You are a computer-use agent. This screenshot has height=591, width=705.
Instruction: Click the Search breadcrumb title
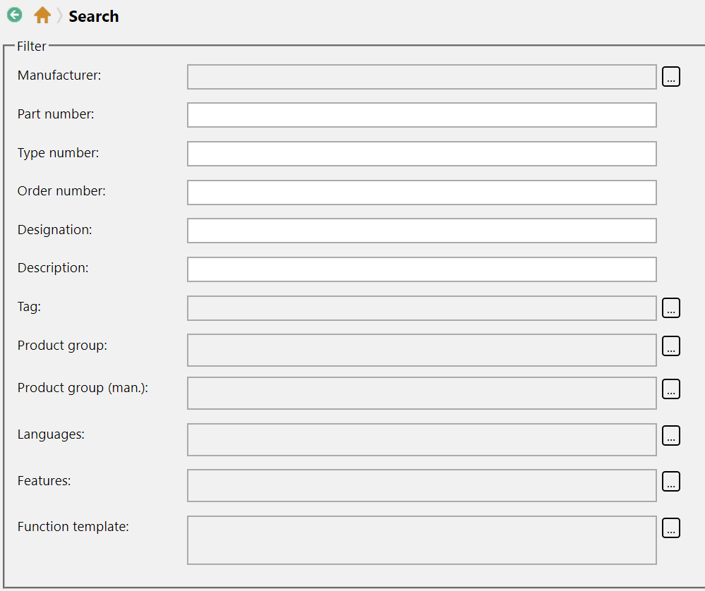tap(93, 16)
